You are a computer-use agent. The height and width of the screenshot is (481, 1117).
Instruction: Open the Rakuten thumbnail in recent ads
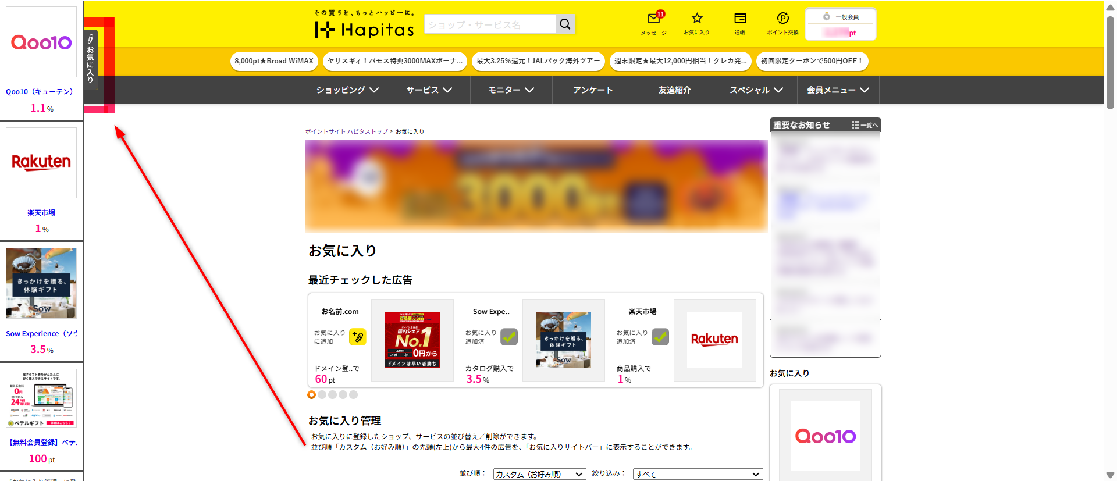click(715, 340)
